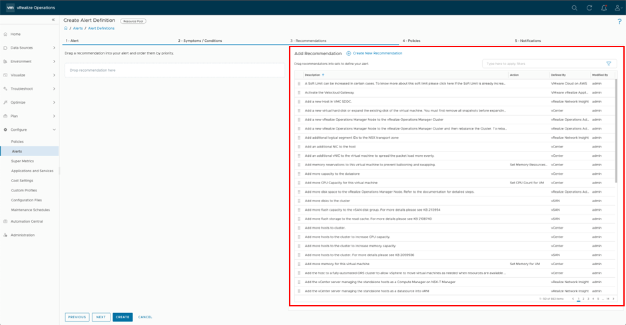626x325 pixels.
Task: Click the Visualize sidebar icon
Action: (5, 75)
